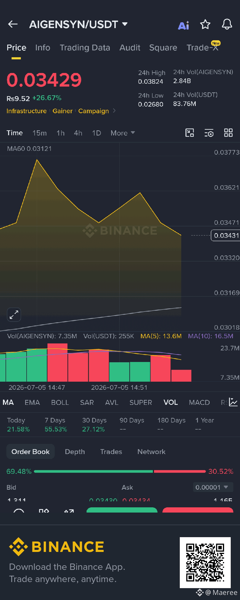Open the Info tab
The height and width of the screenshot is (600, 240).
click(x=43, y=47)
